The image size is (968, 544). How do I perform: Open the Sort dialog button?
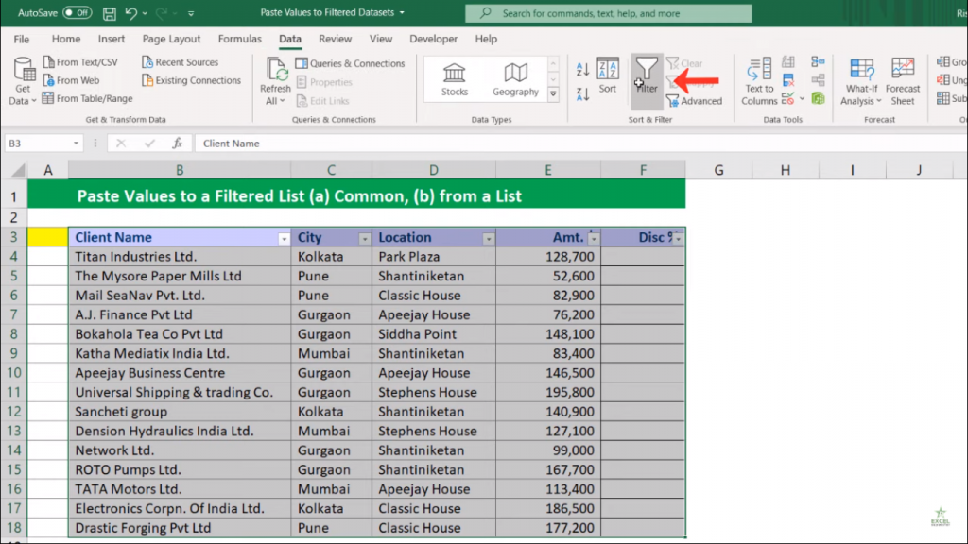pos(607,76)
